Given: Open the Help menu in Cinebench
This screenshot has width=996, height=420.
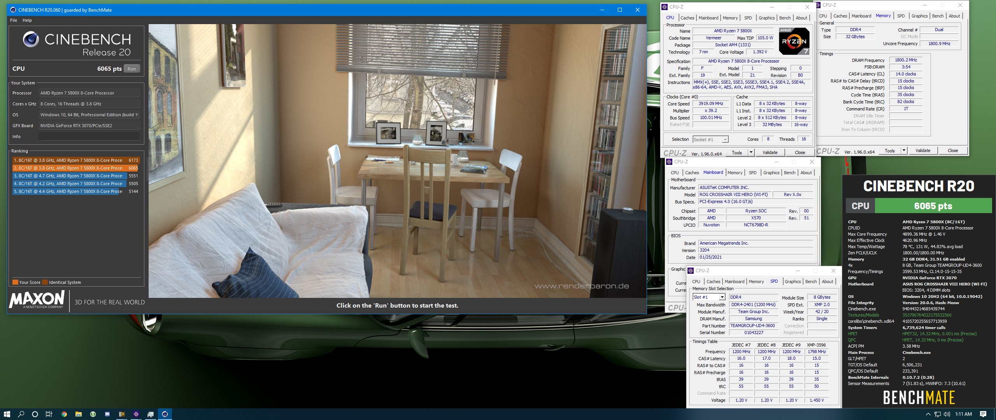Looking at the screenshot, I should [x=27, y=20].
